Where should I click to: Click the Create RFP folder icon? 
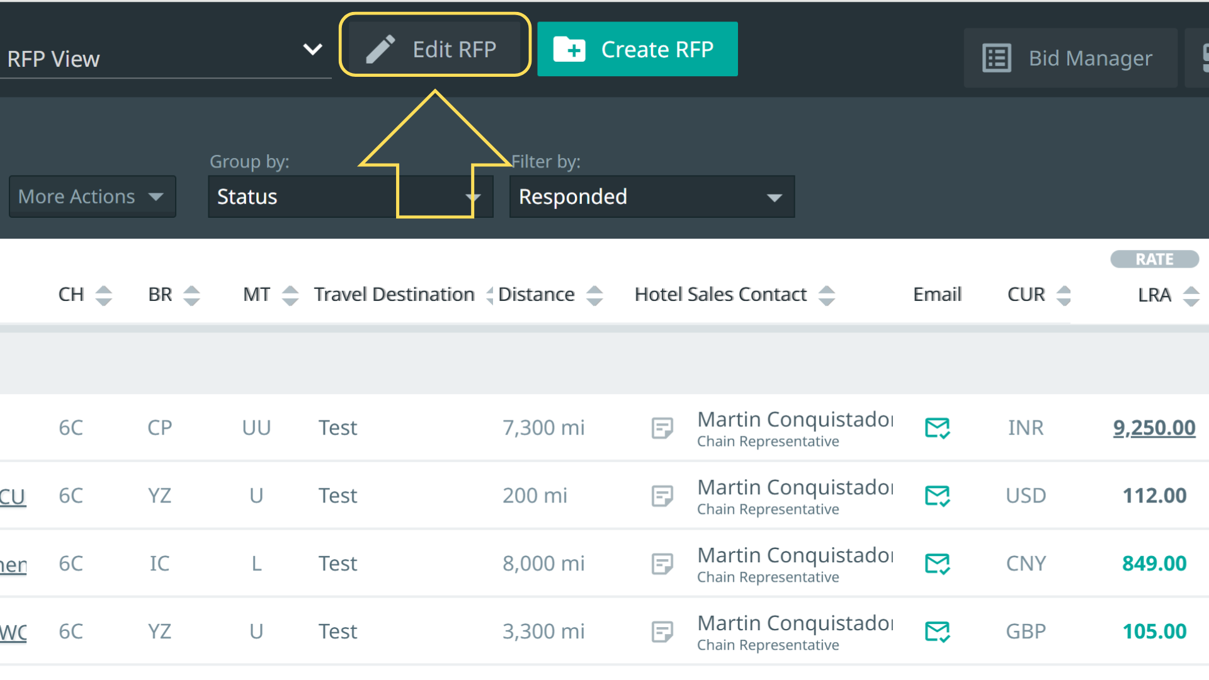(569, 49)
